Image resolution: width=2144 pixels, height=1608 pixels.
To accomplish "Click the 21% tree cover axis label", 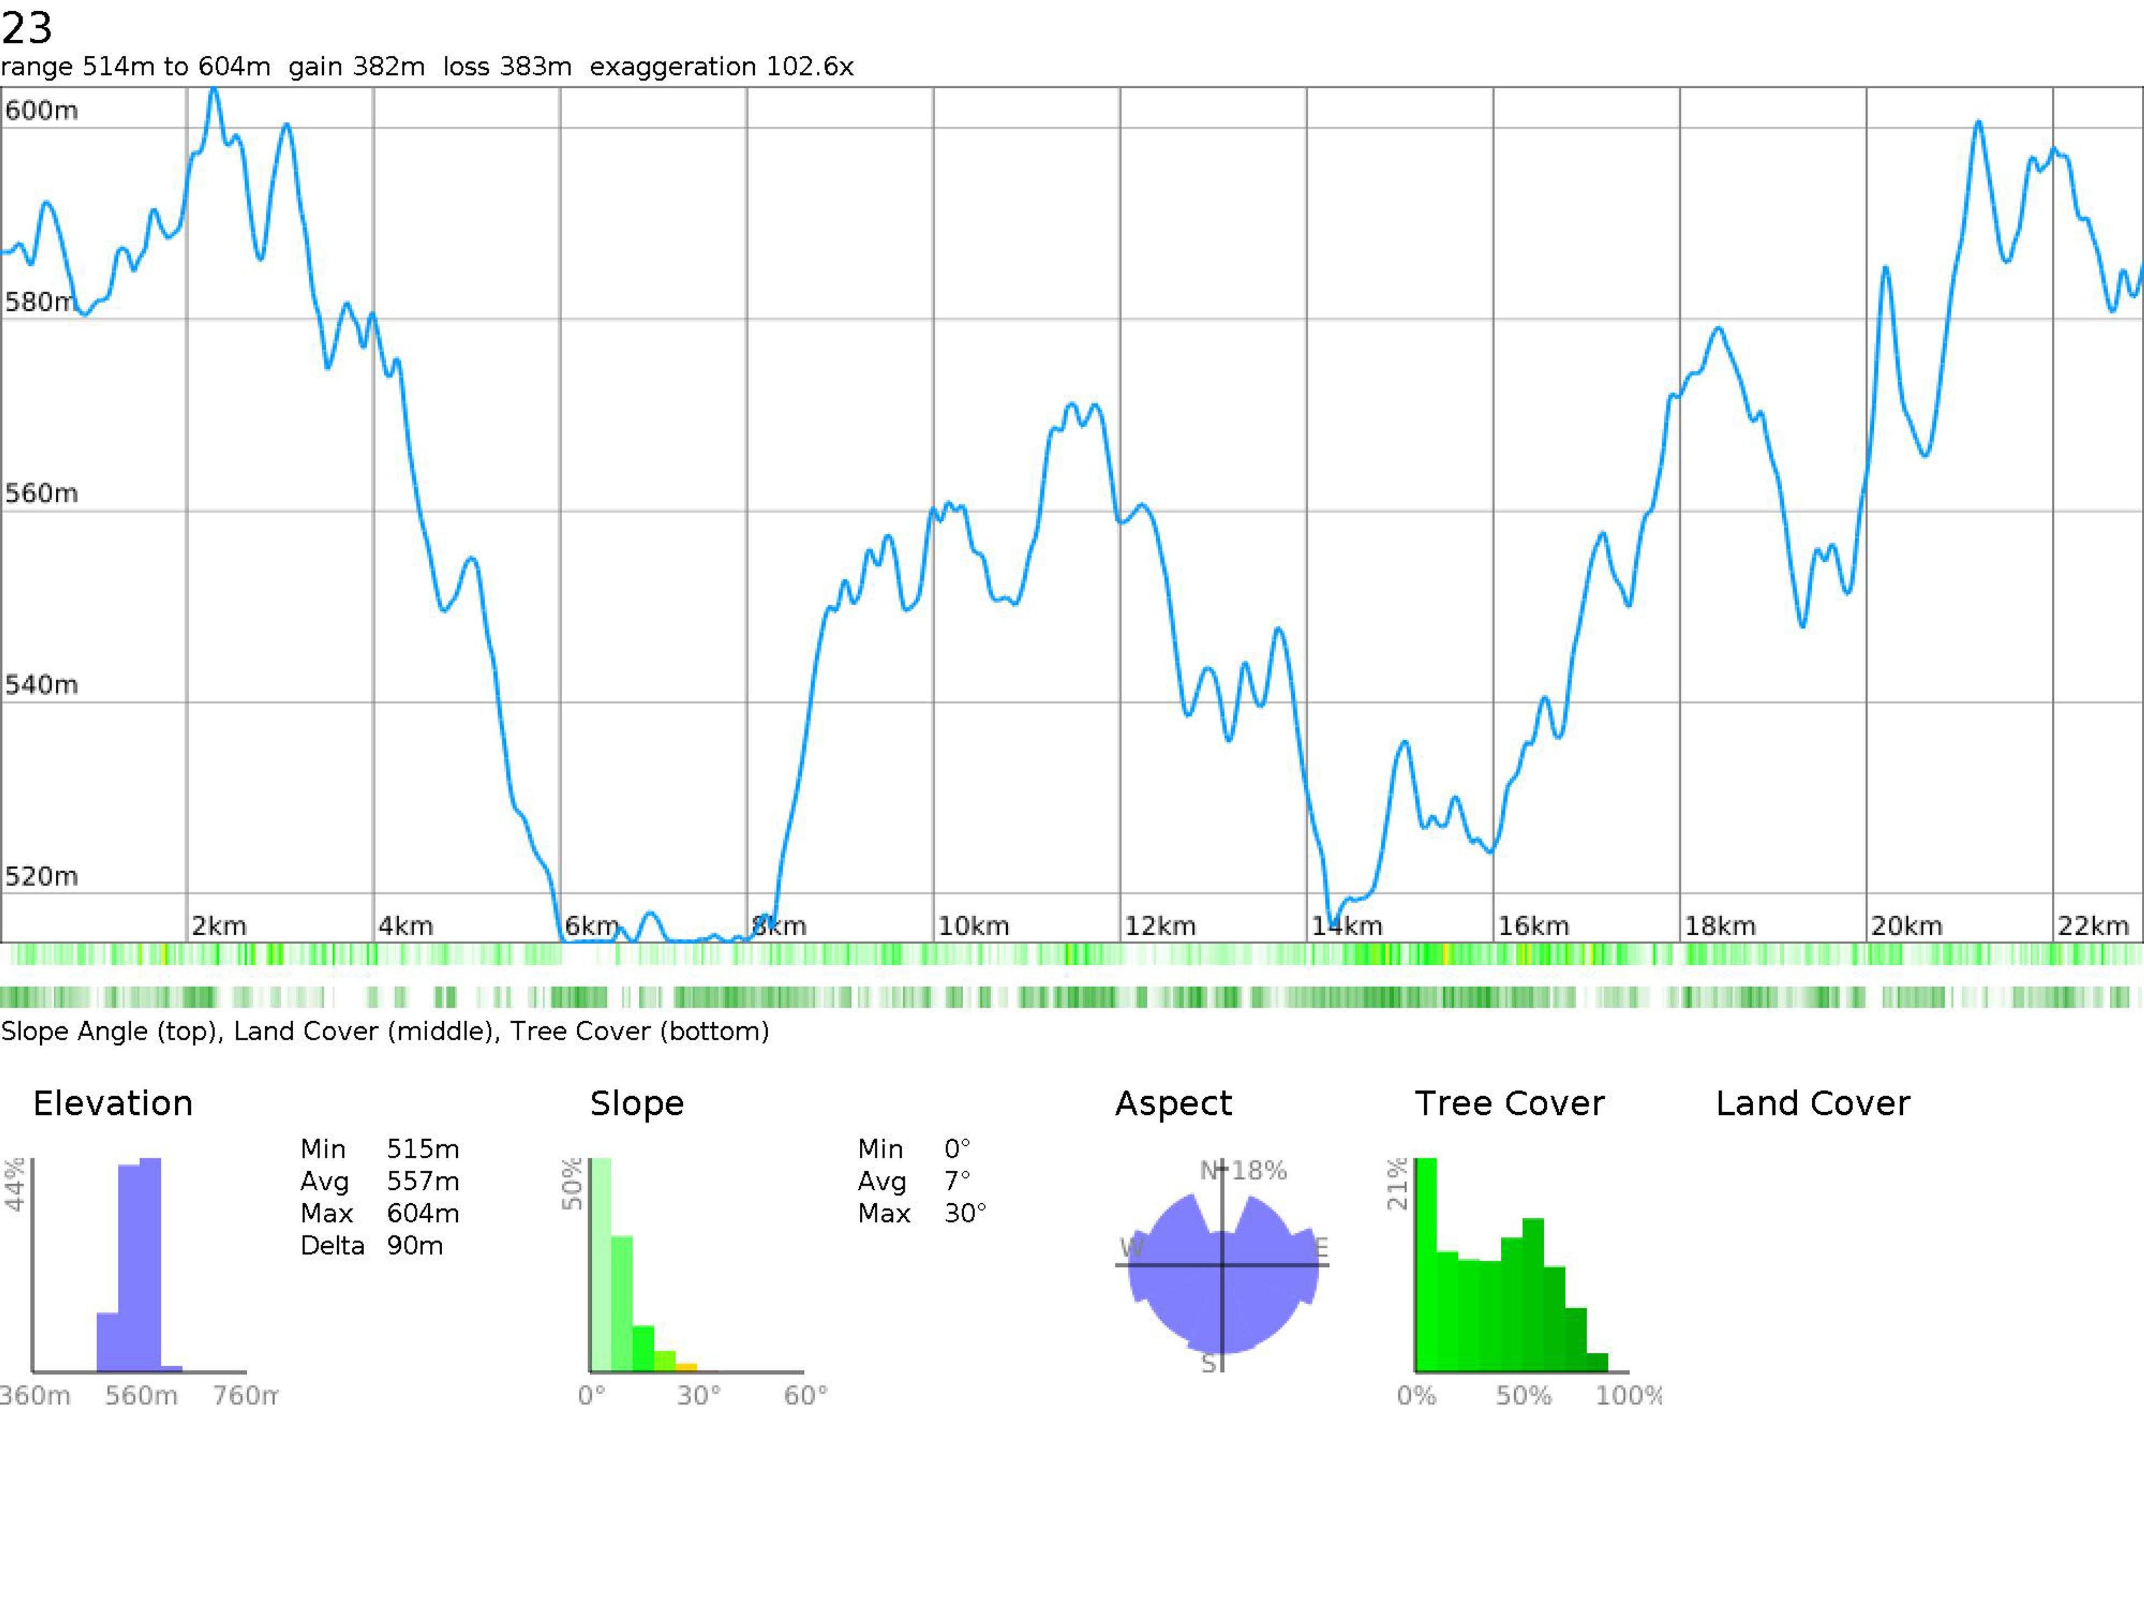I will pos(1397,1184).
